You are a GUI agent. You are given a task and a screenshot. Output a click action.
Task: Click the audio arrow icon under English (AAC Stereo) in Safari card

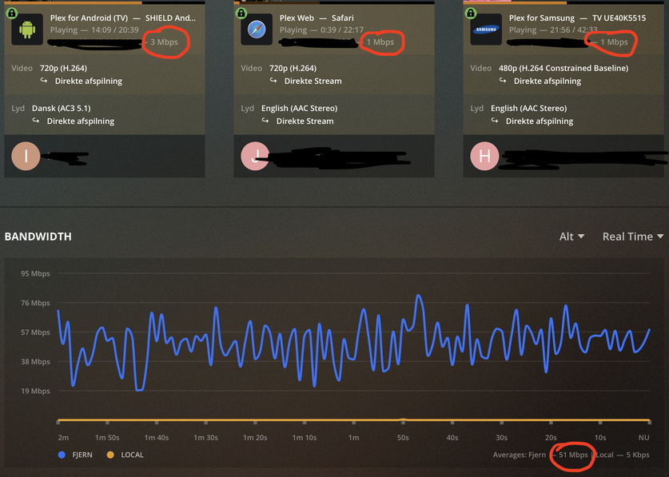point(265,121)
